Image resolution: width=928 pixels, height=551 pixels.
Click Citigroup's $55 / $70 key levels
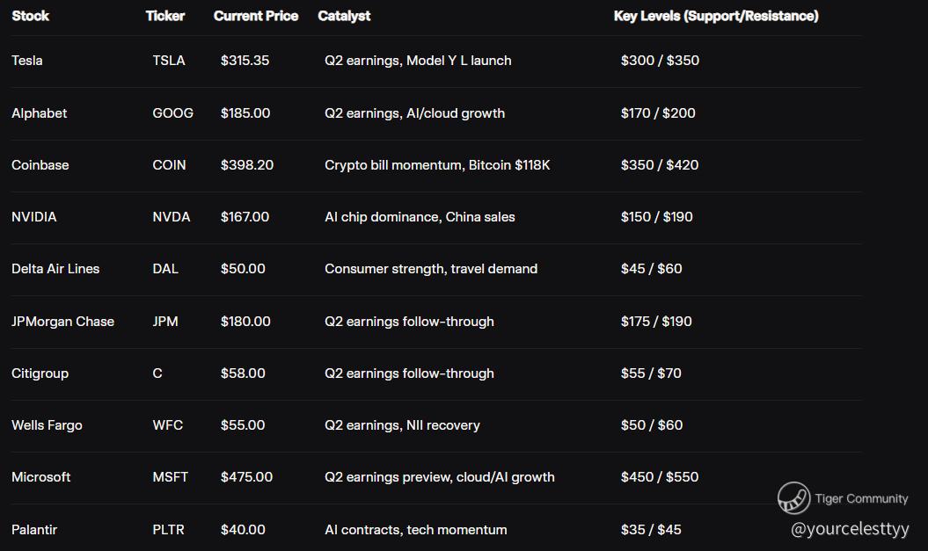[651, 373]
